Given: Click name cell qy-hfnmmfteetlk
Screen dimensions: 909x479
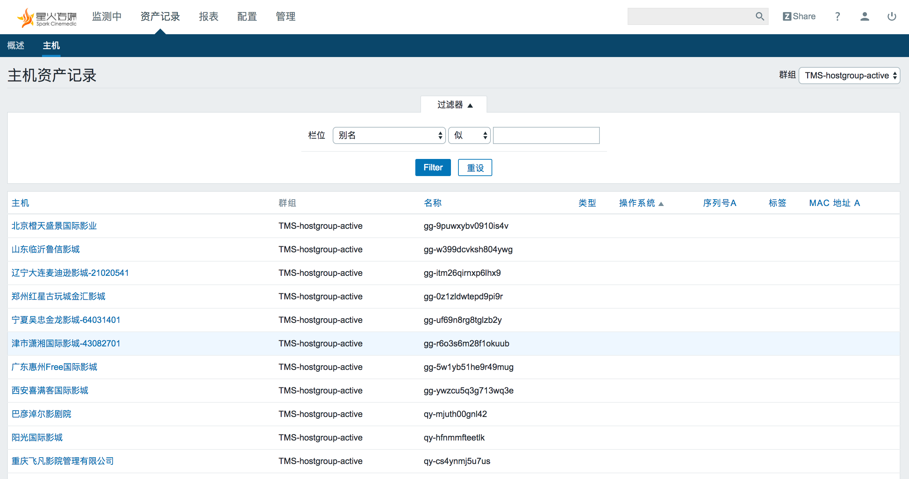Looking at the screenshot, I should (x=454, y=438).
